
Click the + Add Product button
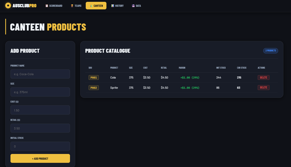coord(40,158)
